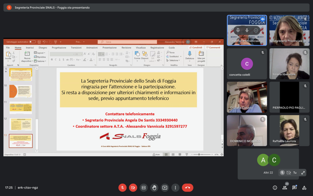The image size is (313, 196).
Task: Open the 'Altri 22' participants tile
Action: tap(268, 164)
